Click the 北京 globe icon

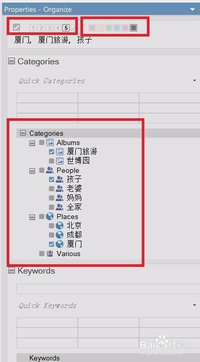pos(59,226)
